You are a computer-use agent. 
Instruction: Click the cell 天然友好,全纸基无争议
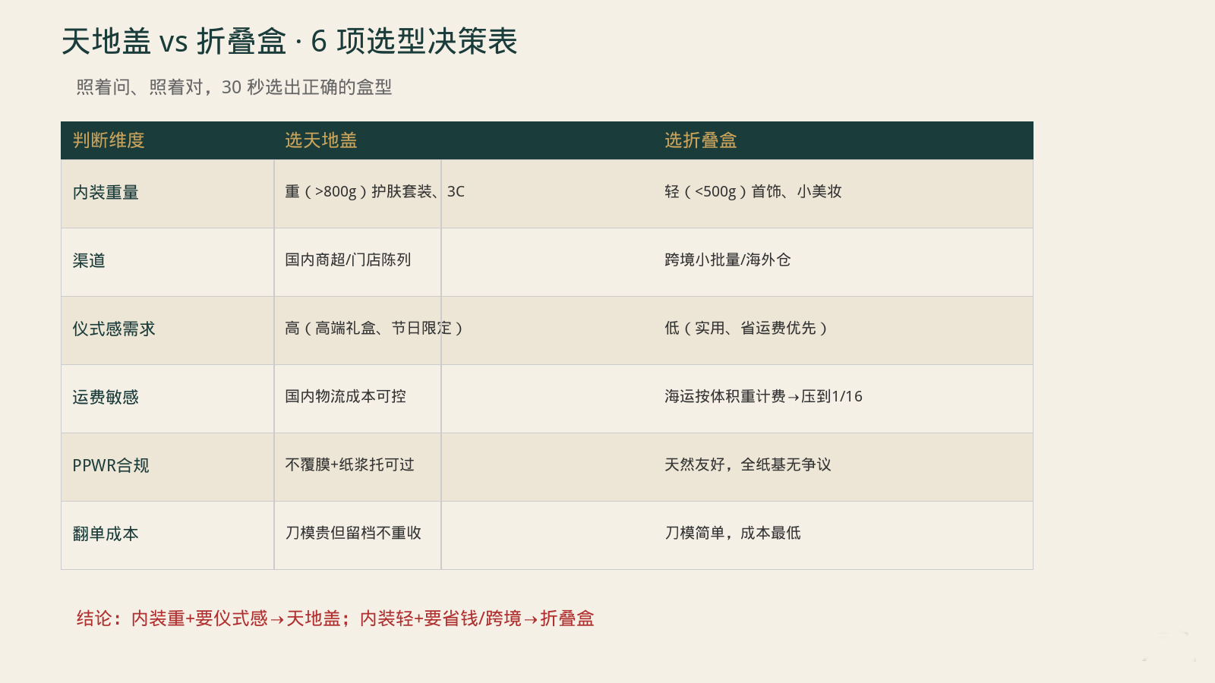point(748,465)
